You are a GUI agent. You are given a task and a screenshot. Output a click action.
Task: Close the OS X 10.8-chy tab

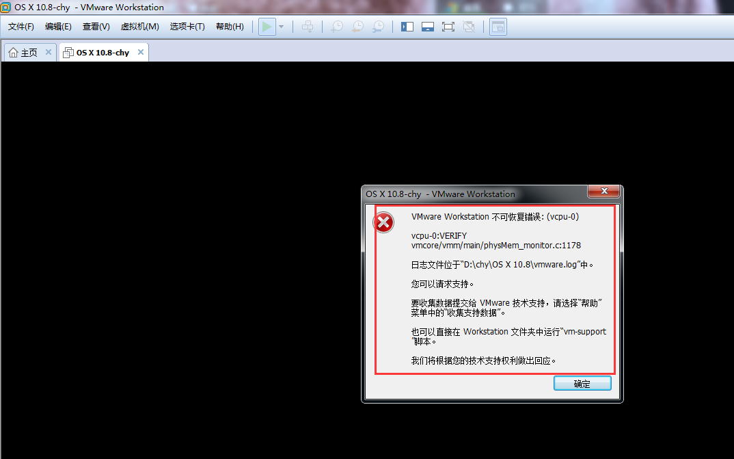tap(140, 52)
